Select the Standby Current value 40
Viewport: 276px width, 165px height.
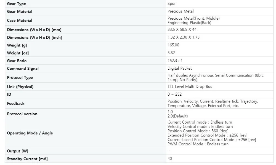[170, 158]
